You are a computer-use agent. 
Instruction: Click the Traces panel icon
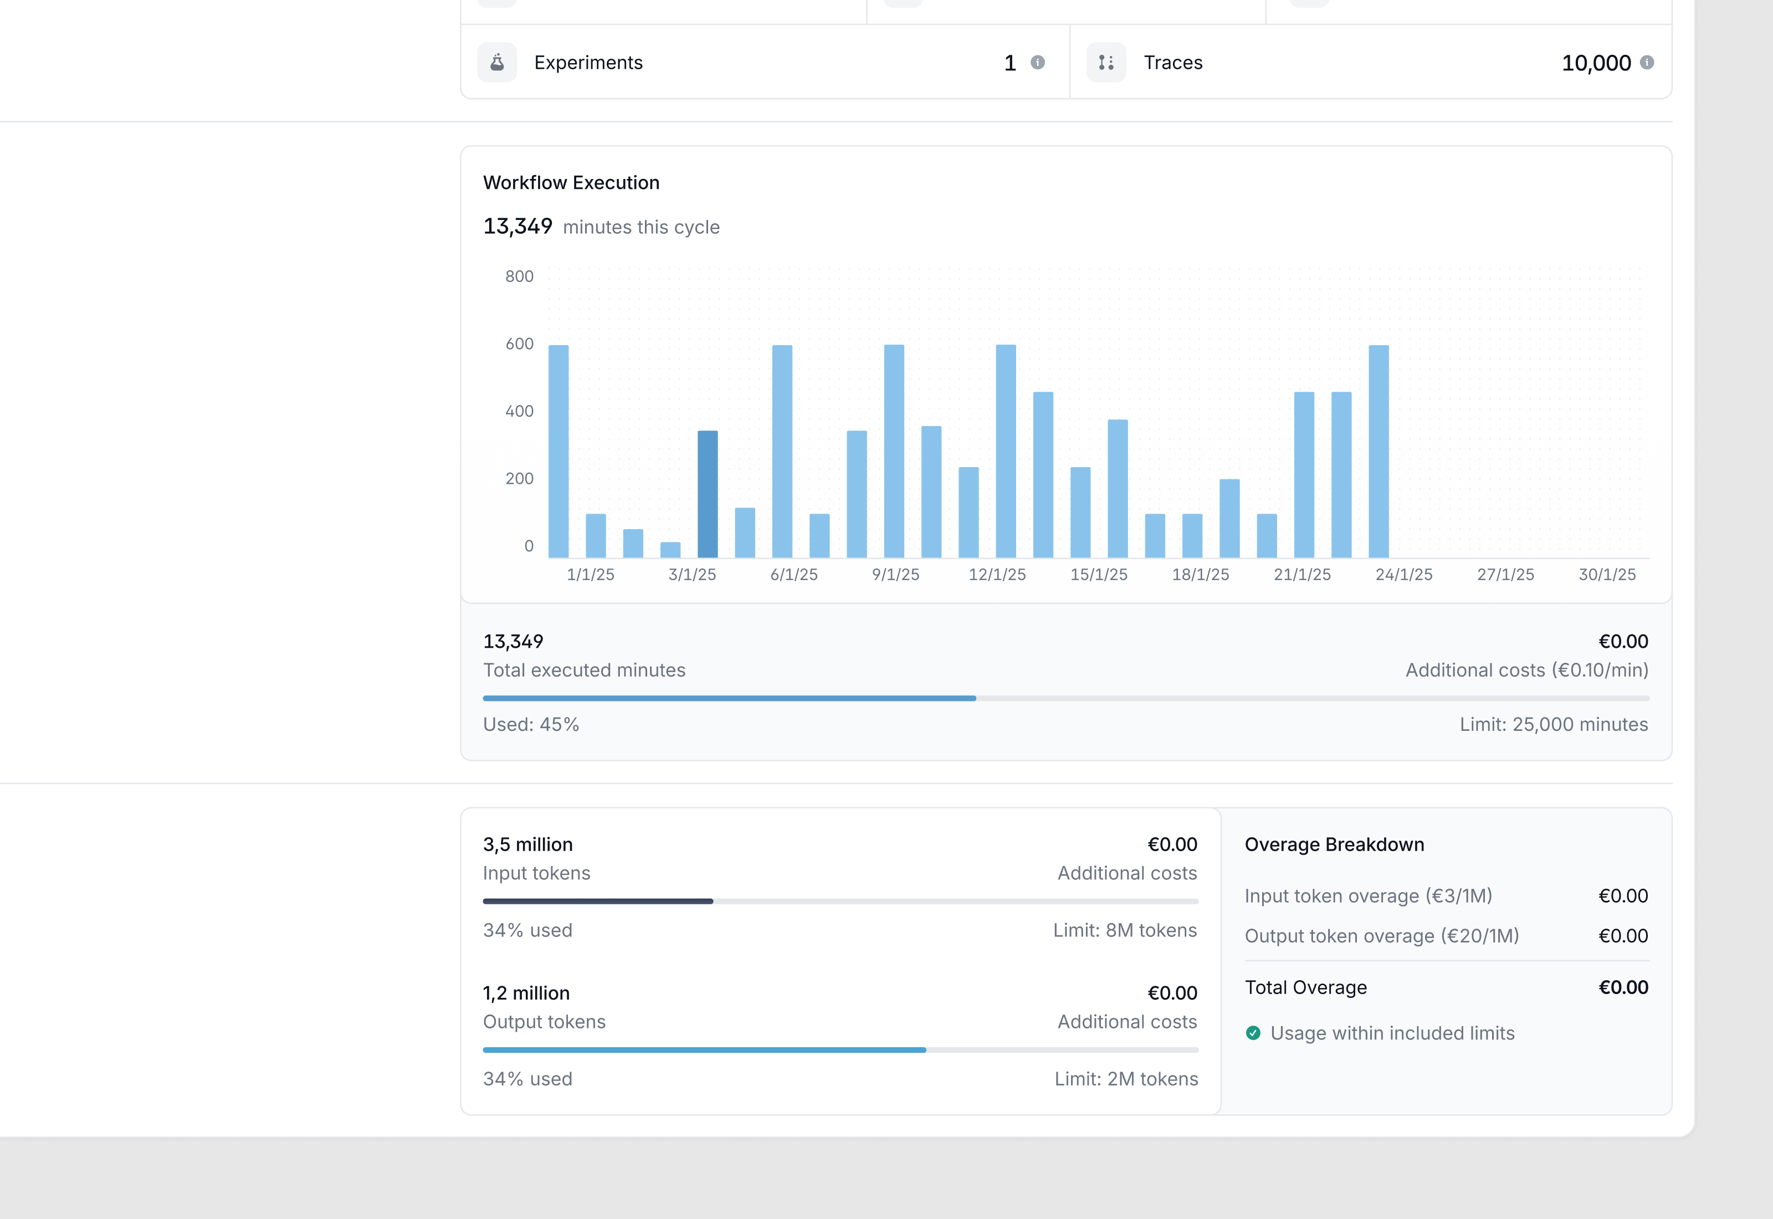click(1106, 63)
